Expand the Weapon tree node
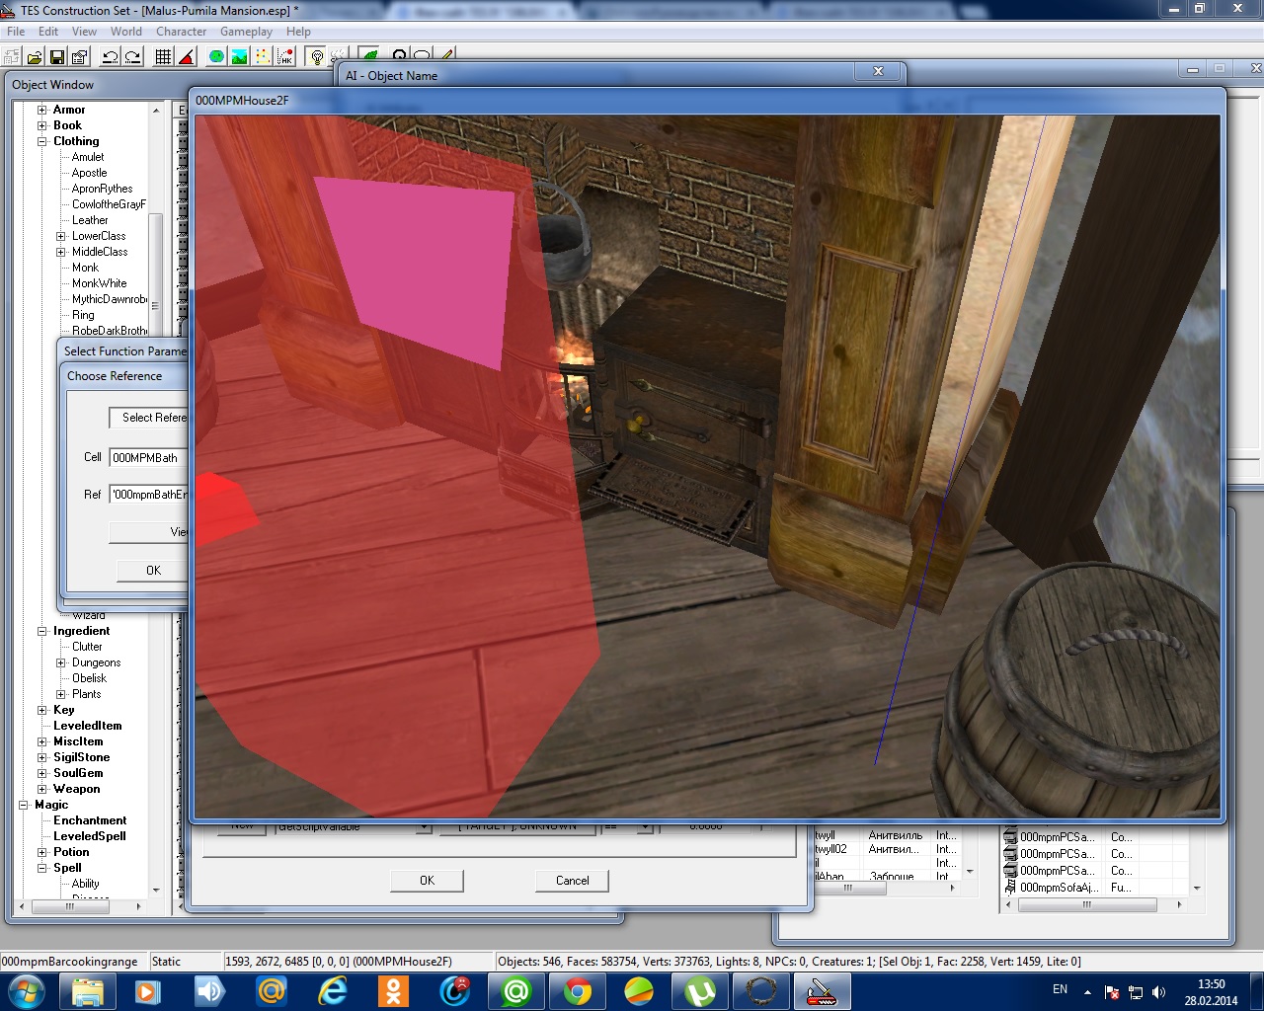The image size is (1264, 1011). (x=42, y=789)
